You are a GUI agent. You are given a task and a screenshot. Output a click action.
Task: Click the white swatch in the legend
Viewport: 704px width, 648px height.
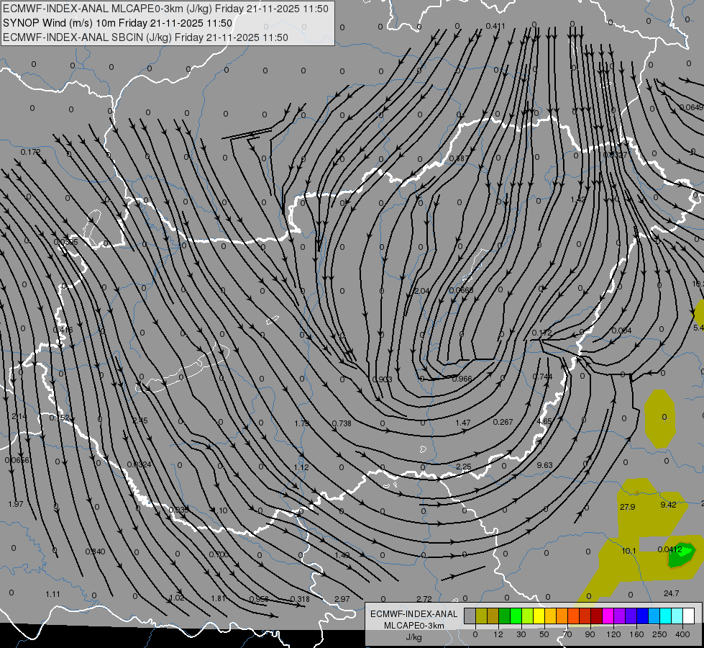tap(688, 616)
